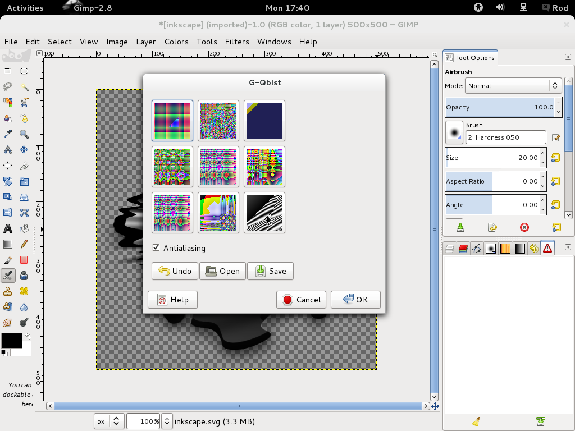Select the black-and-white striped pattern thumbnail
575x431 pixels.
click(x=264, y=213)
